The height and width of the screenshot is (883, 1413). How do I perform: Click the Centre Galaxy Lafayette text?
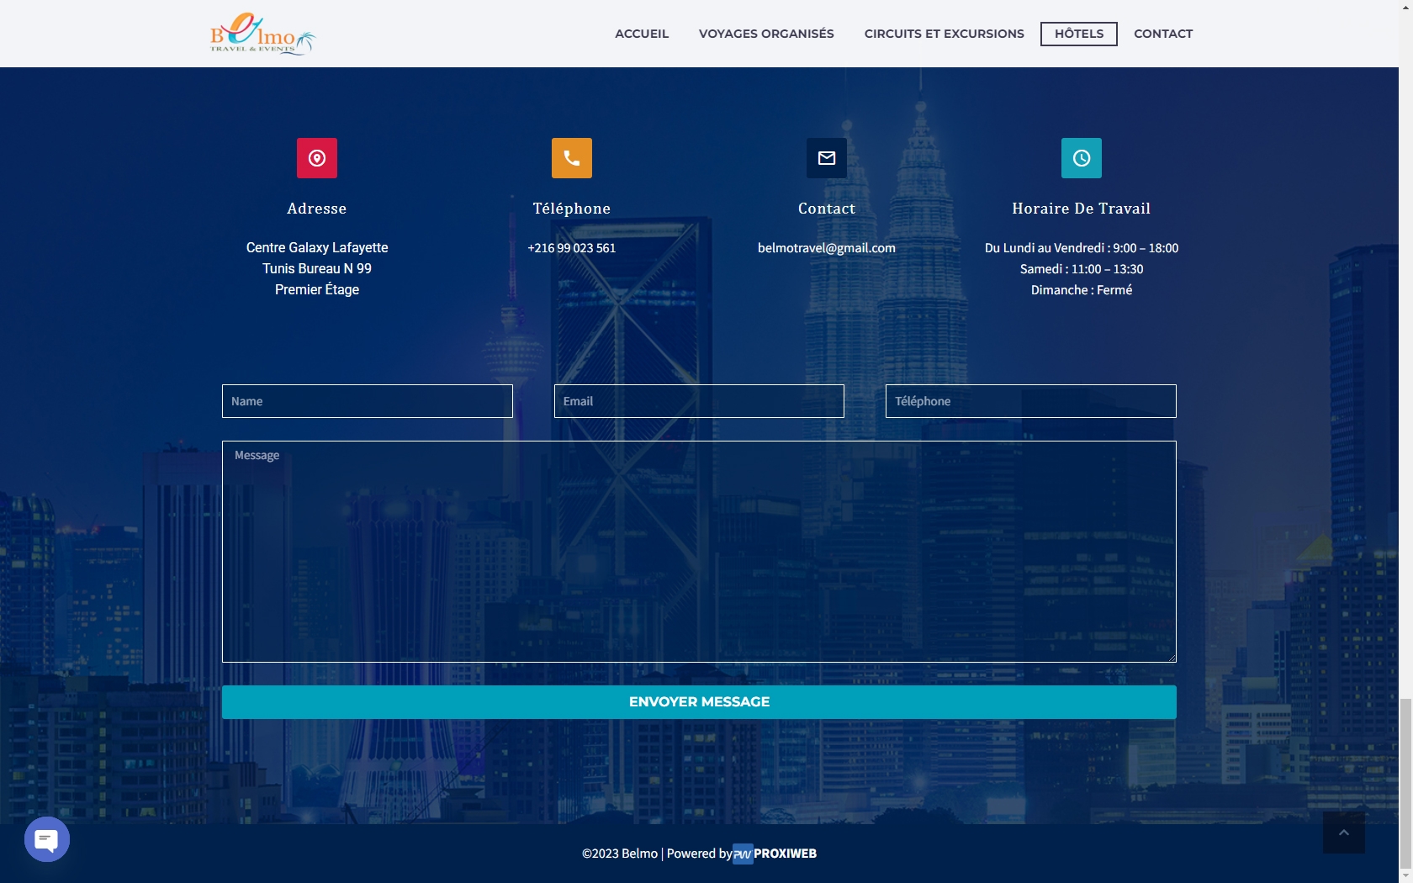(x=317, y=247)
